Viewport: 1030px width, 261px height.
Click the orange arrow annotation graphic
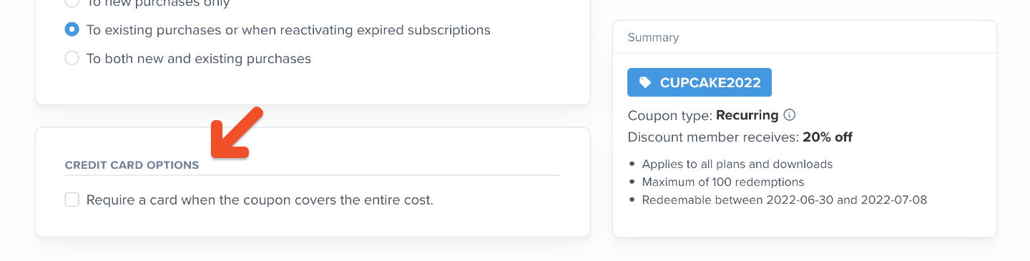237,132
